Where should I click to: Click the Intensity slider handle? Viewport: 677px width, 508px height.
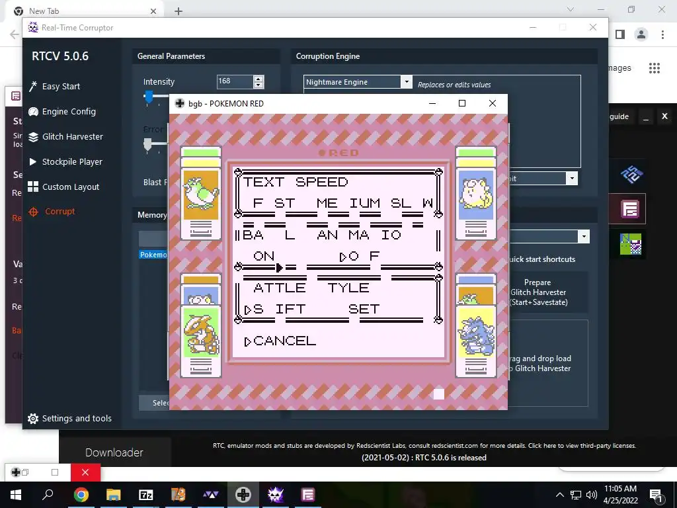(x=149, y=97)
